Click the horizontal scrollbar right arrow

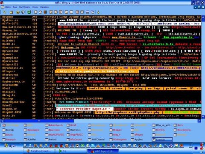pos(199,121)
